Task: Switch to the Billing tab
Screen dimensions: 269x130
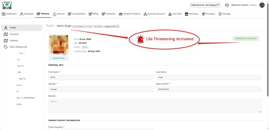Action: pyautogui.click(x=94, y=14)
